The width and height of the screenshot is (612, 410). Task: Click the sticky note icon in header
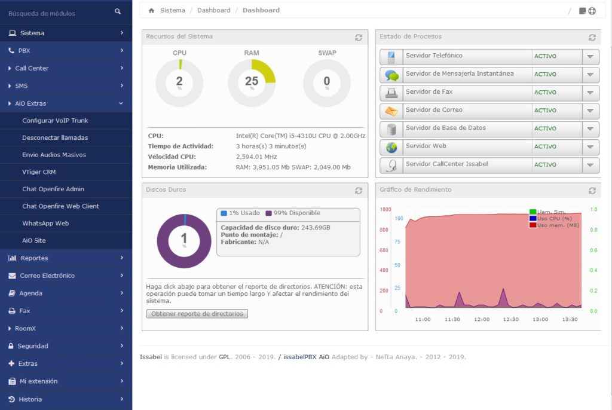tap(583, 11)
